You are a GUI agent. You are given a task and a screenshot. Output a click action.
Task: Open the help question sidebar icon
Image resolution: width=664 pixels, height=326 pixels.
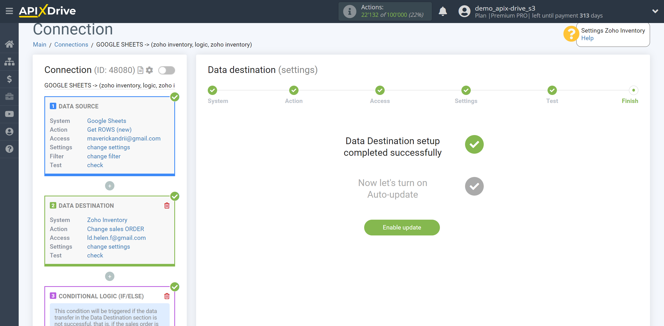pos(9,149)
